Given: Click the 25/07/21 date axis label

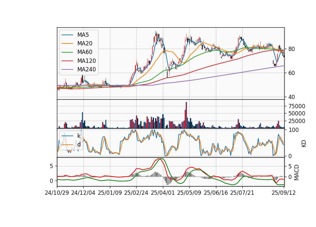Looking at the screenshot, I should [x=242, y=193].
